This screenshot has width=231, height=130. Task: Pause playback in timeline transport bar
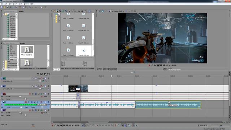coord(64,125)
